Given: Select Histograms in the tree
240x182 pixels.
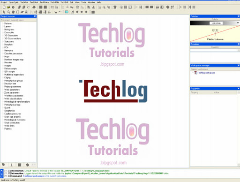Looking at the screenshot, I should (x=9, y=30).
